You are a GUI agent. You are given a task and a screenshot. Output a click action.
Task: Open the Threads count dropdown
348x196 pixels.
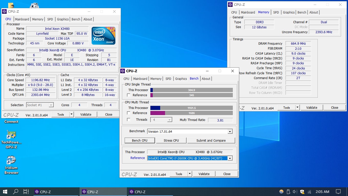(169, 120)
